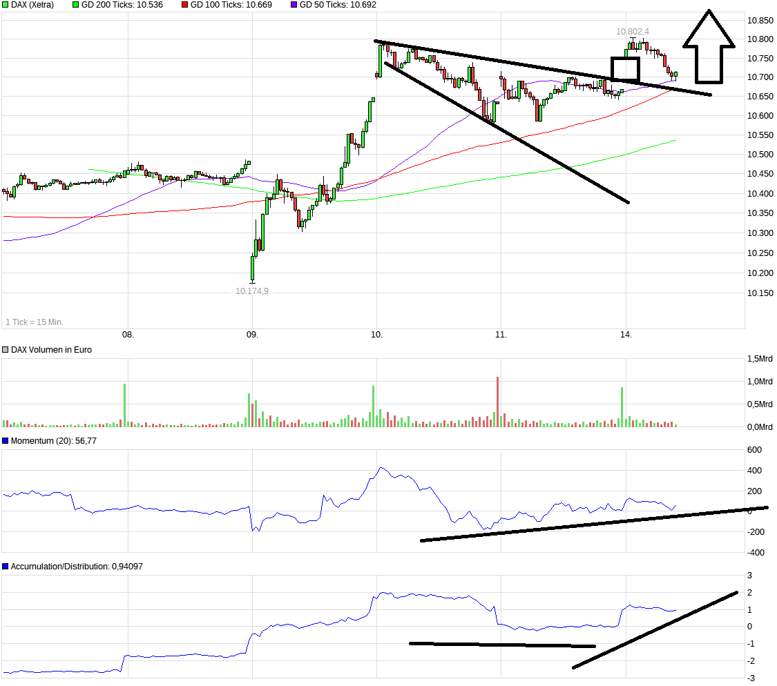Click the date label '10.' on the time axis
The height and width of the screenshot is (686, 777).
pos(376,335)
